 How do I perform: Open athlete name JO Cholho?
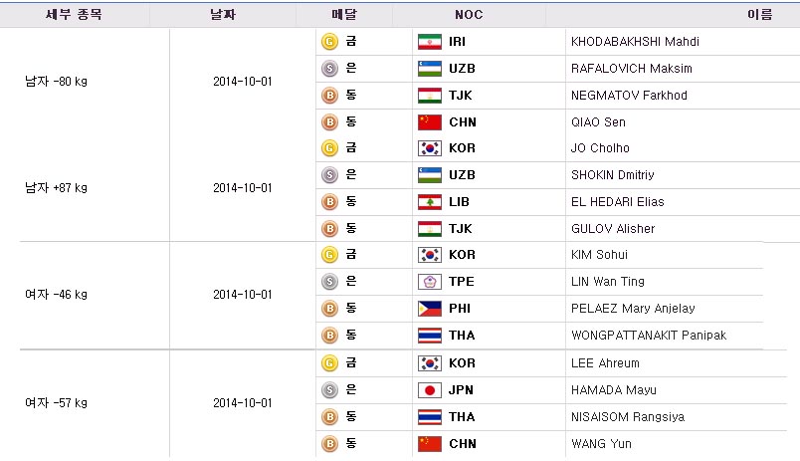(x=600, y=148)
